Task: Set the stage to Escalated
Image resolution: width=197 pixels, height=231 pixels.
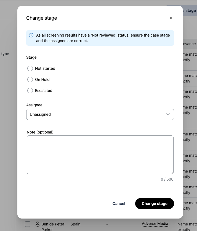Action: (x=30, y=91)
